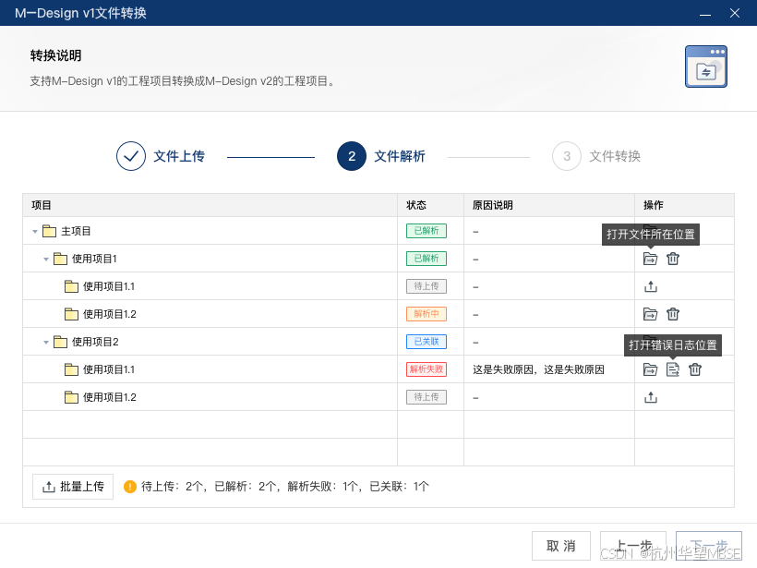Click folder icon of 解析中 使用项目1.2
This screenshot has width=757, height=568.
(x=71, y=314)
